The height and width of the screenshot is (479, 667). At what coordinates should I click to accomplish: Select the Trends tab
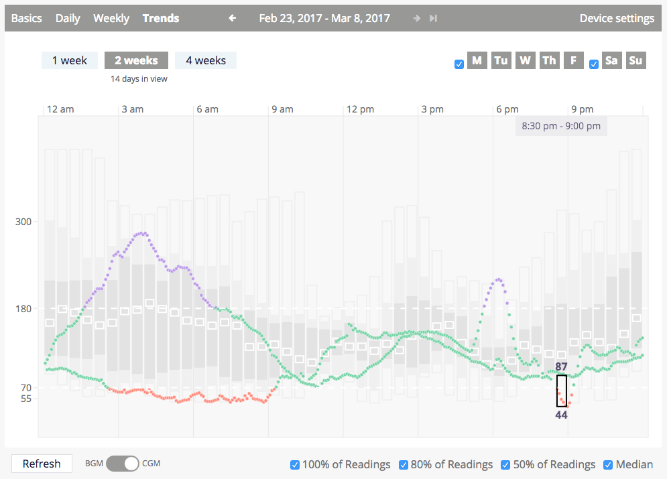click(x=160, y=18)
